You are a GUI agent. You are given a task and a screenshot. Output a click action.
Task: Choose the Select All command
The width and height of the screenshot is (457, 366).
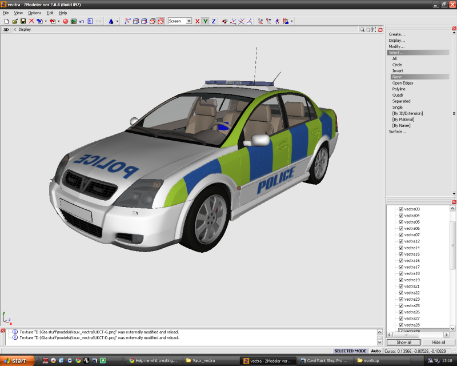pyautogui.click(x=394, y=59)
